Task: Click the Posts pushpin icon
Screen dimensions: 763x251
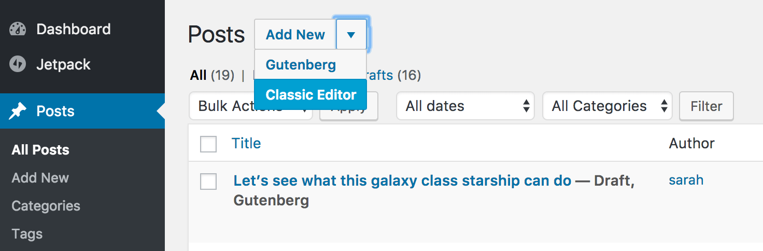Action: [18, 111]
